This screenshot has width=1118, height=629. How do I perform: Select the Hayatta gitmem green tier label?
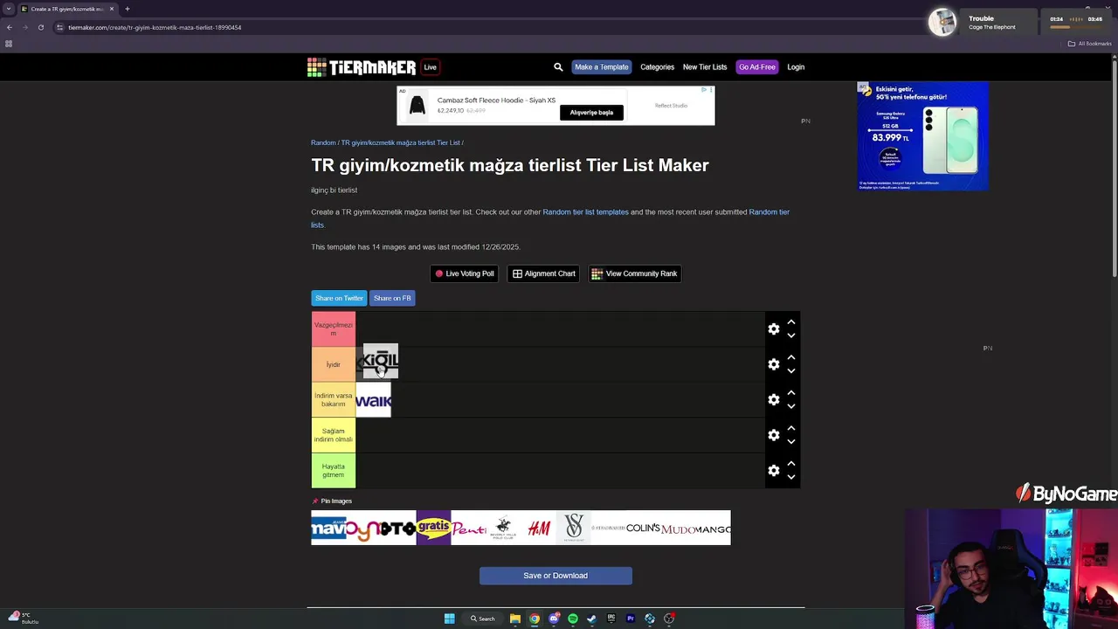point(334,471)
